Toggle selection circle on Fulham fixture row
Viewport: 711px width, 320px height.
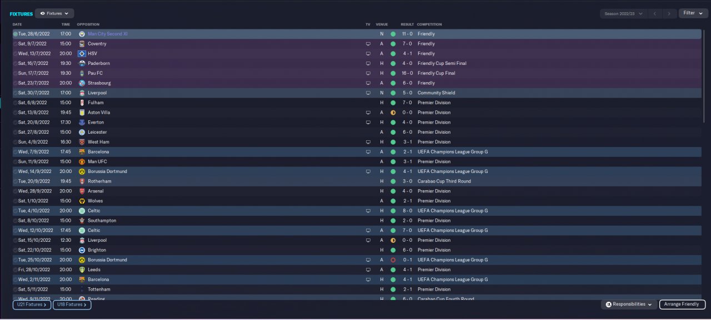(x=16, y=103)
